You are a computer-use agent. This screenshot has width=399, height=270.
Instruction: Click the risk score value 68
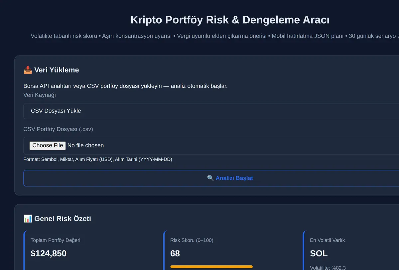click(x=175, y=253)
